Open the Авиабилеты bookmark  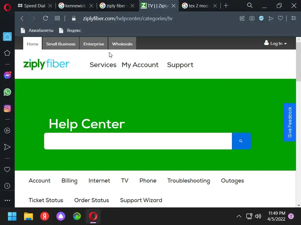(37, 30)
